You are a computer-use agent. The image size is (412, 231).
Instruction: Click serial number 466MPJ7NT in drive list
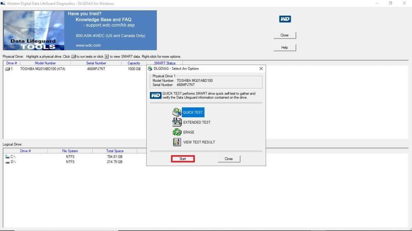click(96, 69)
